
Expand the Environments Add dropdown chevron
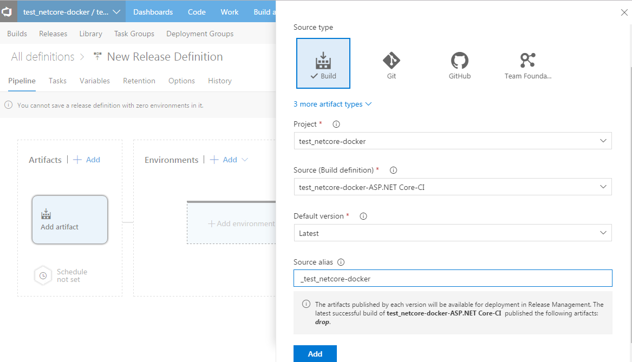tap(245, 160)
